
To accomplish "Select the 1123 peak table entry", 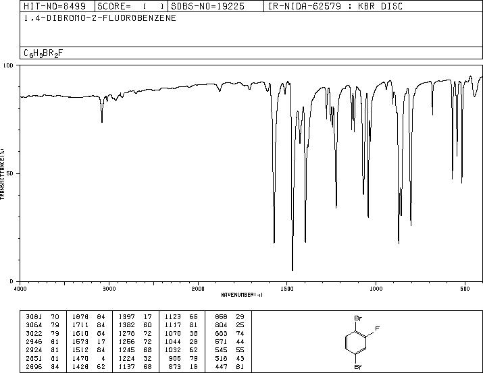I will click(181, 317).
